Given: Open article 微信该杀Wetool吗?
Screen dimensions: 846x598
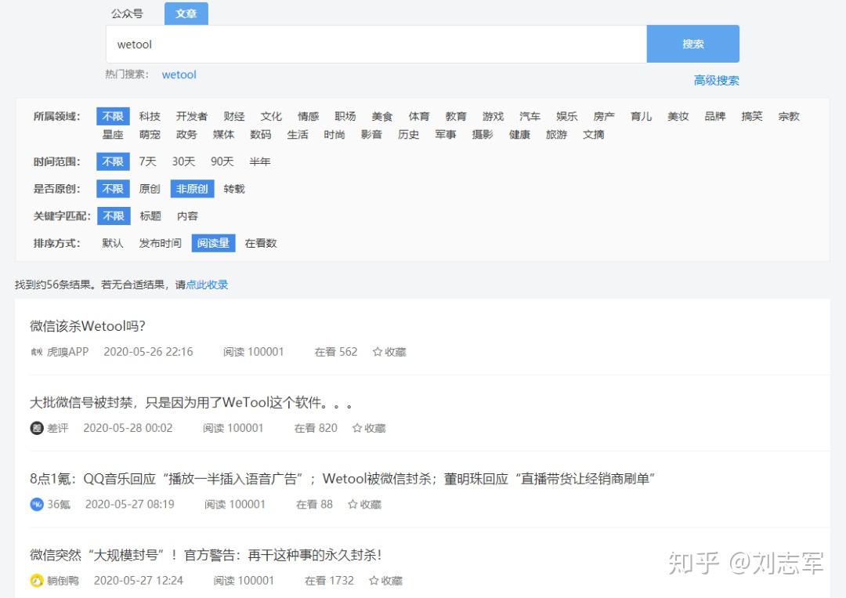Looking at the screenshot, I should click(88, 326).
